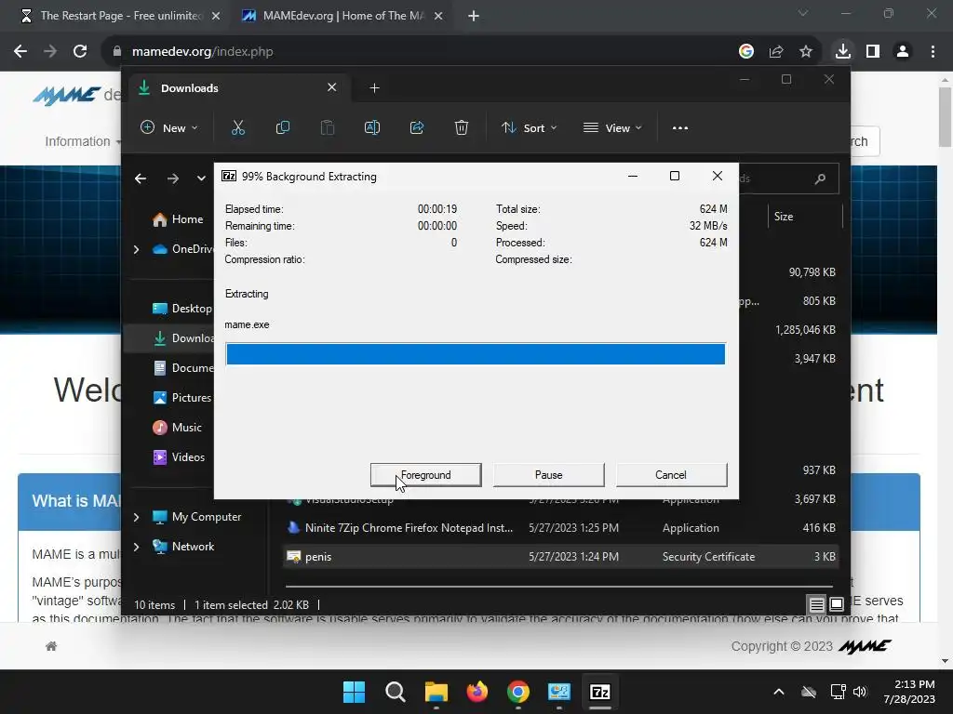Click the volume icon in system tray
953x714 pixels.
tap(859, 692)
